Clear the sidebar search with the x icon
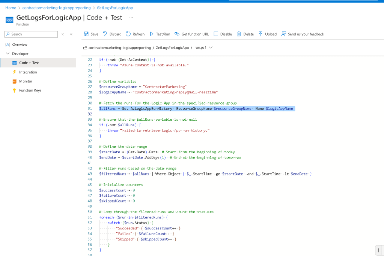Screen dimensions: 384x256 pos(63,34)
